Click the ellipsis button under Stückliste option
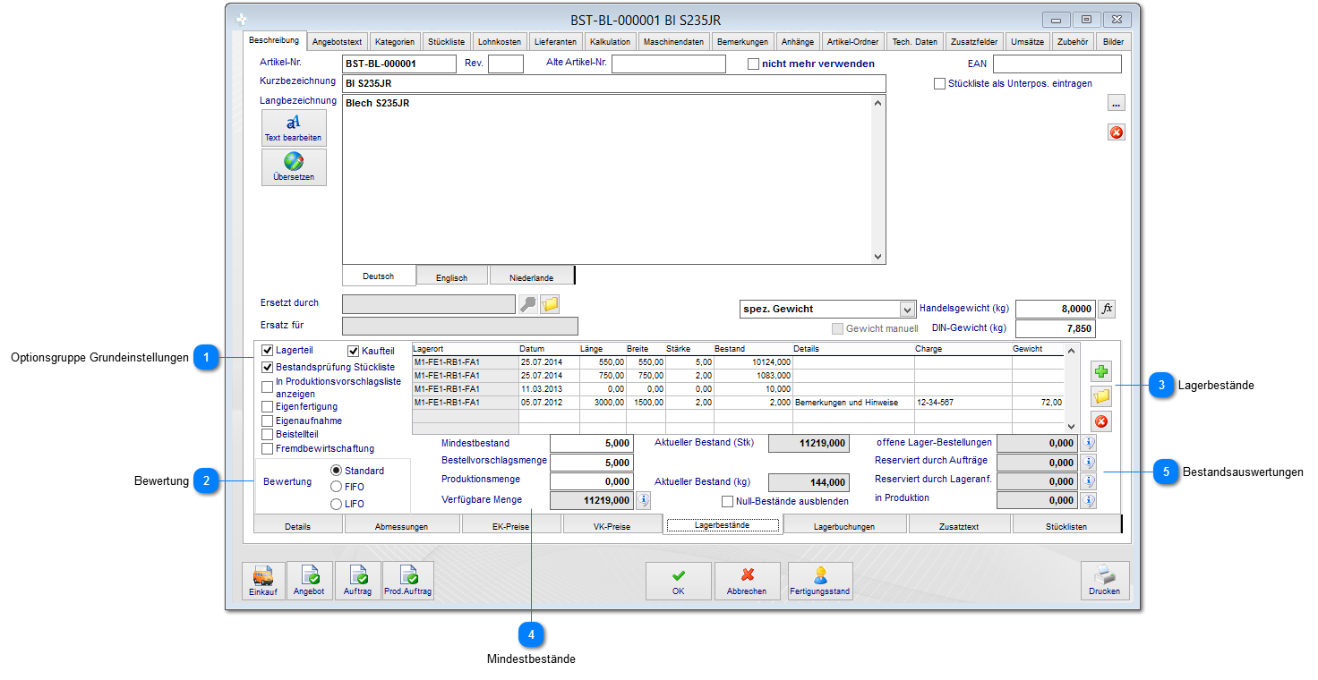This screenshot has width=1318, height=680. (1116, 103)
